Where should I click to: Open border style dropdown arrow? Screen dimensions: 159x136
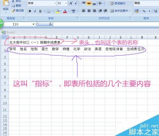[52, 11]
